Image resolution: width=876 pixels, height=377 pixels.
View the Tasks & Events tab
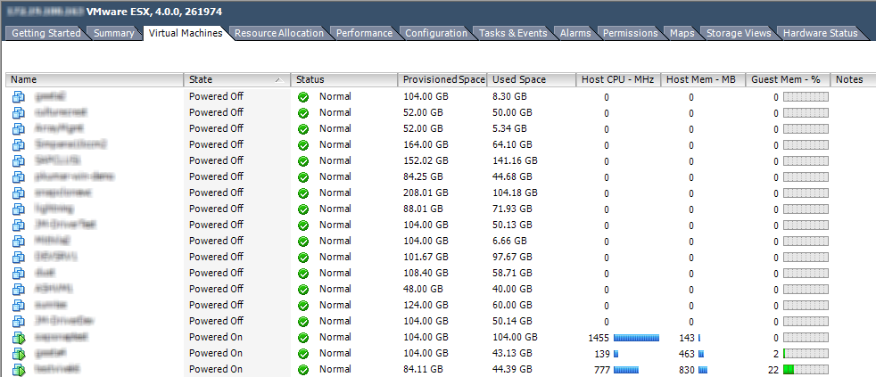[513, 33]
